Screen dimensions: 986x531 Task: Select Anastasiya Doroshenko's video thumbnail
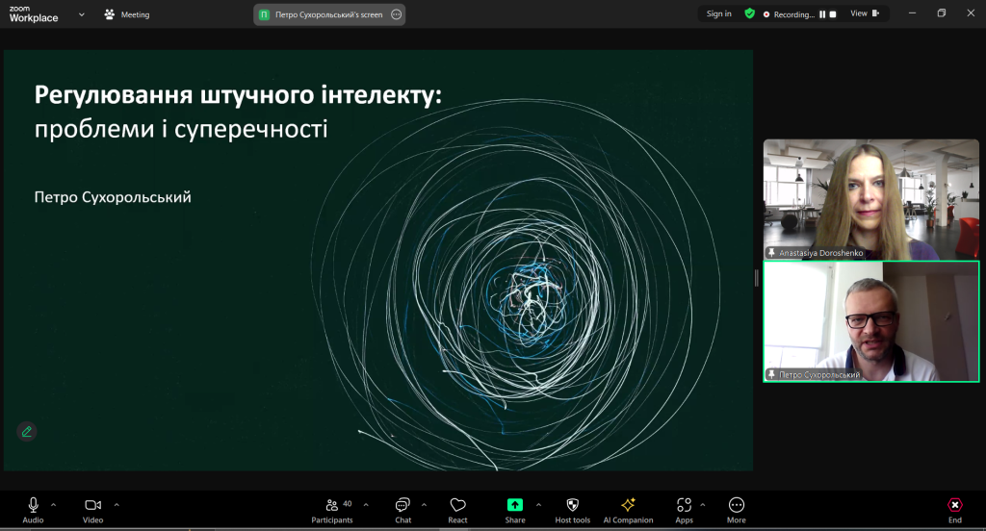[870, 199]
